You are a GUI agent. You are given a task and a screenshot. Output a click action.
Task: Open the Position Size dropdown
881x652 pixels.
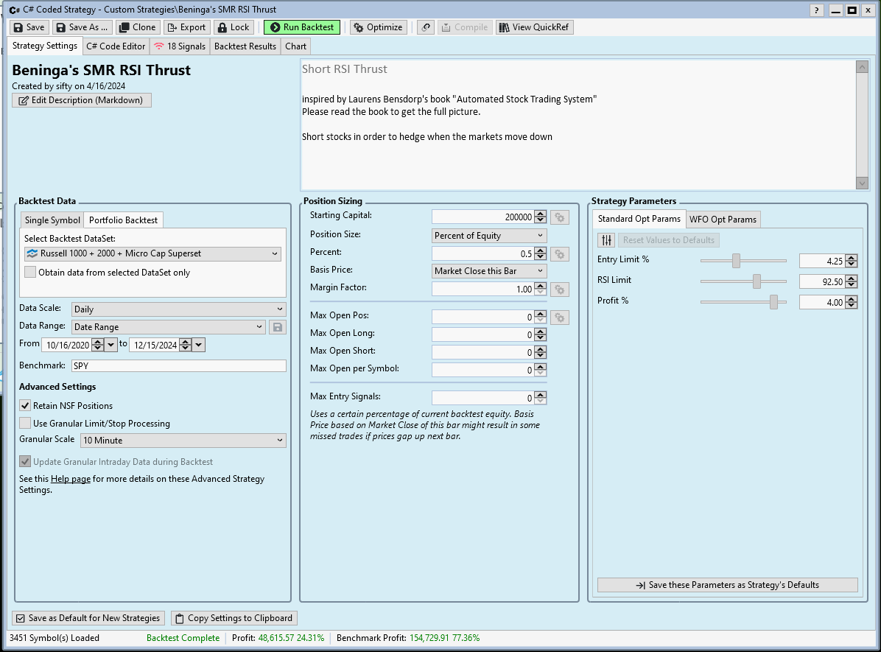click(x=489, y=236)
